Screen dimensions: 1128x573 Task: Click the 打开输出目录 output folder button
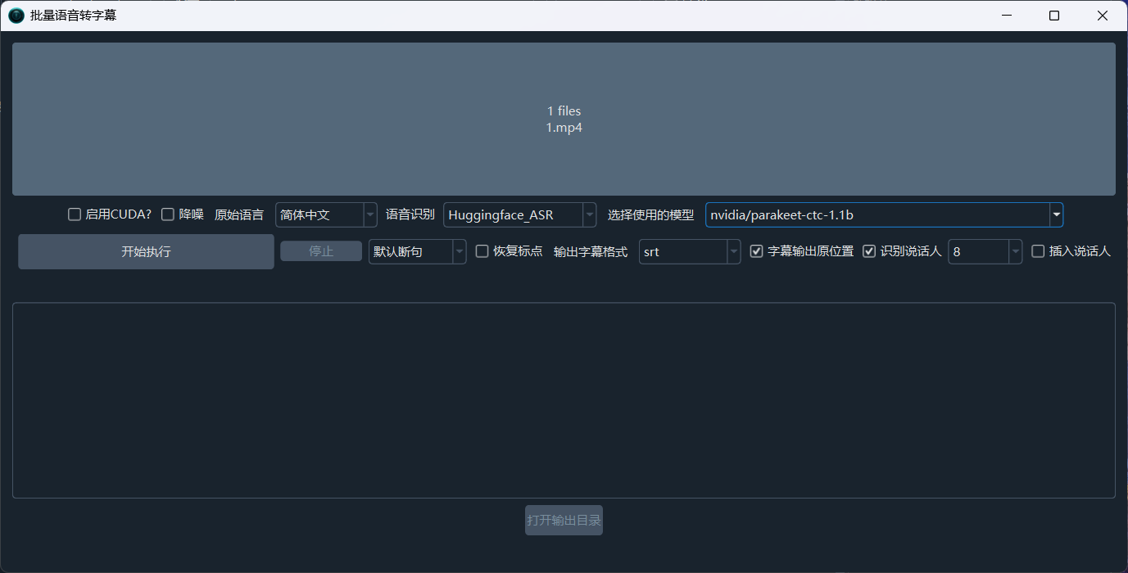tap(564, 520)
